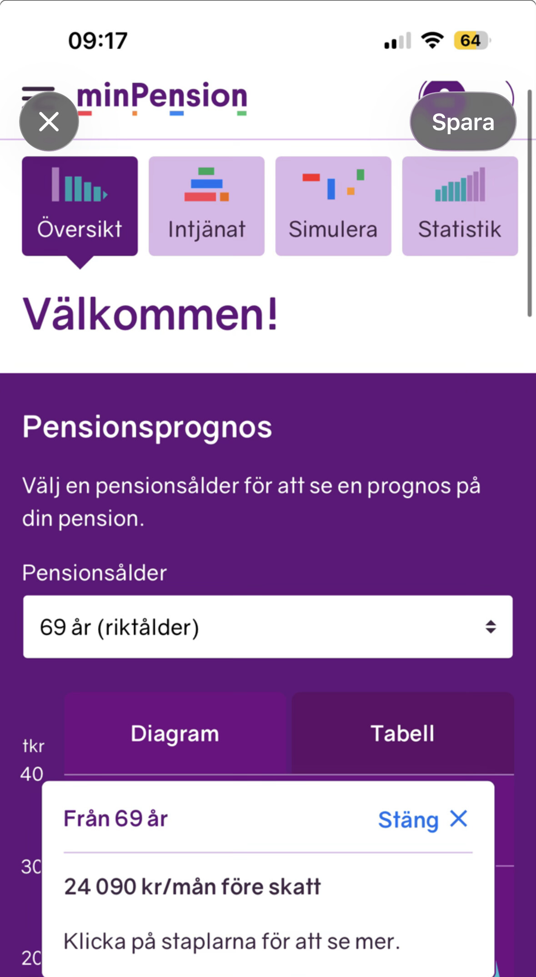Tap the minPension logo
Screen dimensions: 536x977
click(162, 97)
